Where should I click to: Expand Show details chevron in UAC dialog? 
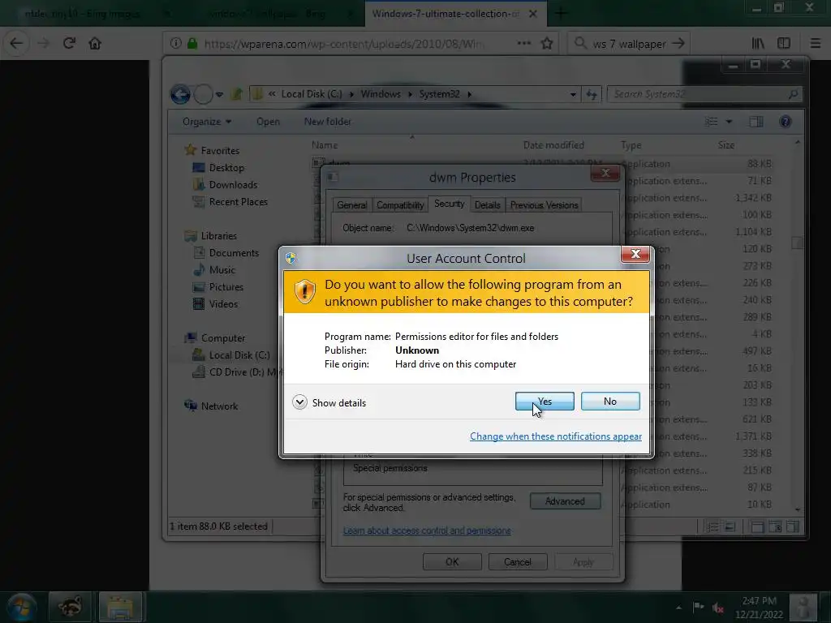click(x=299, y=402)
